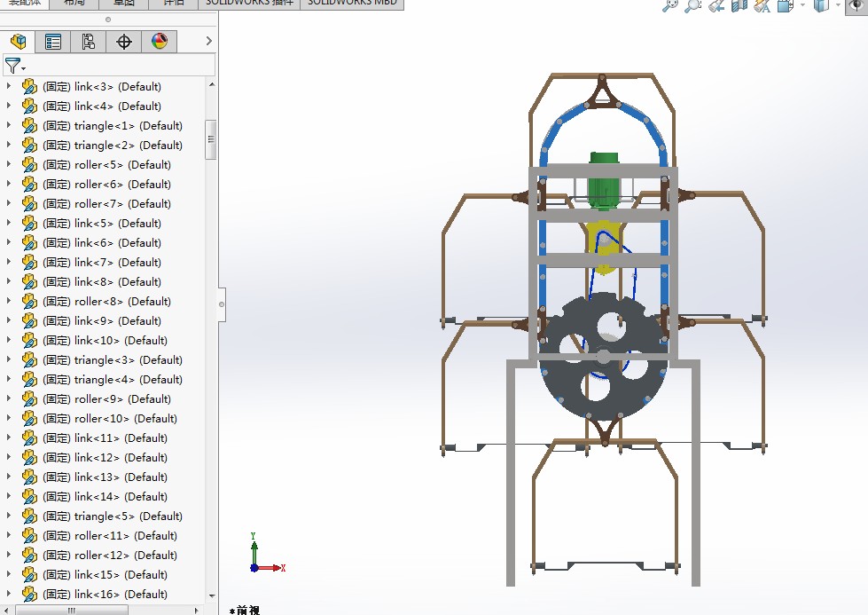Expand the link<4> tree node
The image size is (868, 615).
pyautogui.click(x=9, y=106)
